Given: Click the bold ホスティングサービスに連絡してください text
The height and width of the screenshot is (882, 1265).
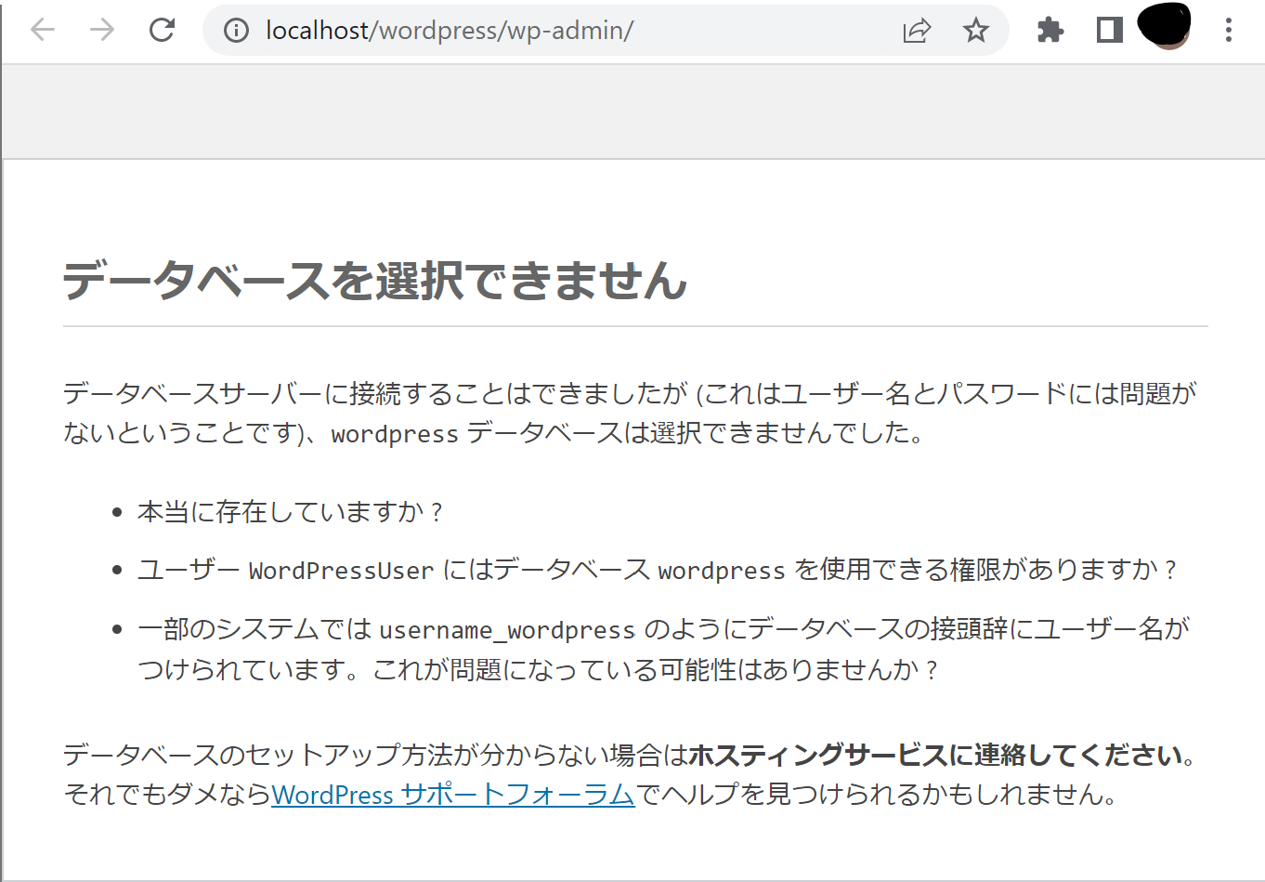Looking at the screenshot, I should (937, 755).
